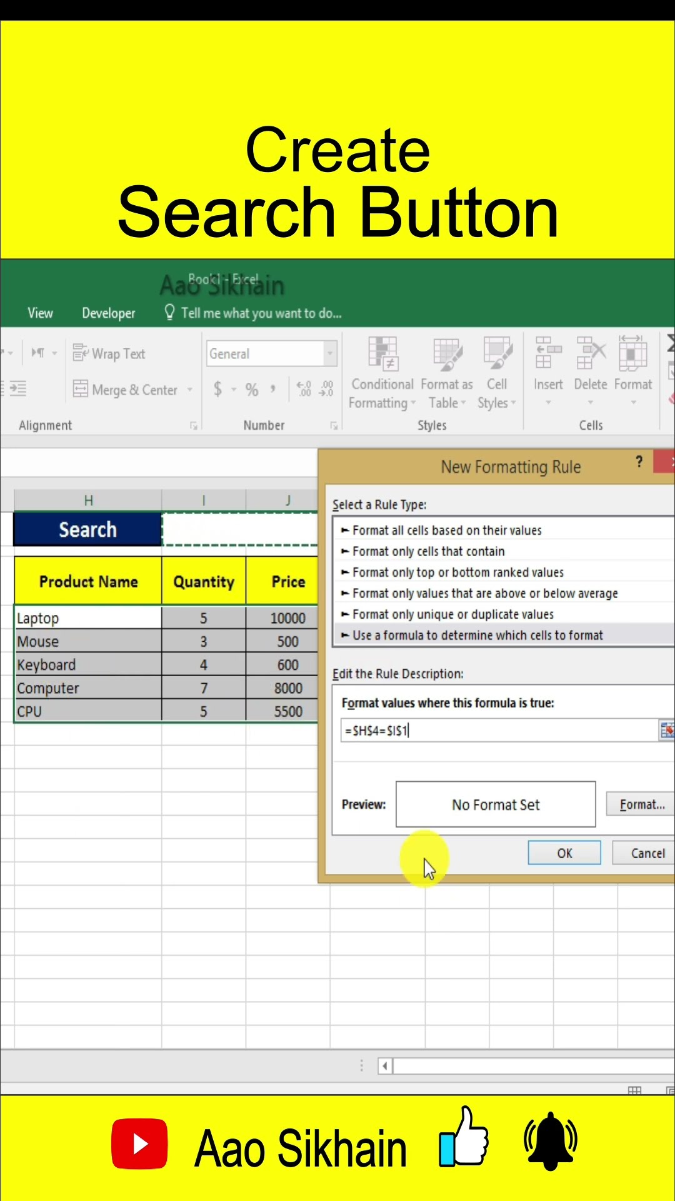Expand the accounting format dropdown arrow

(x=233, y=390)
